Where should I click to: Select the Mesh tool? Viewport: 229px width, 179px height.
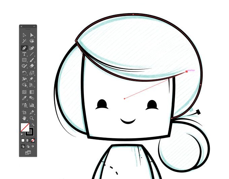(24, 92)
